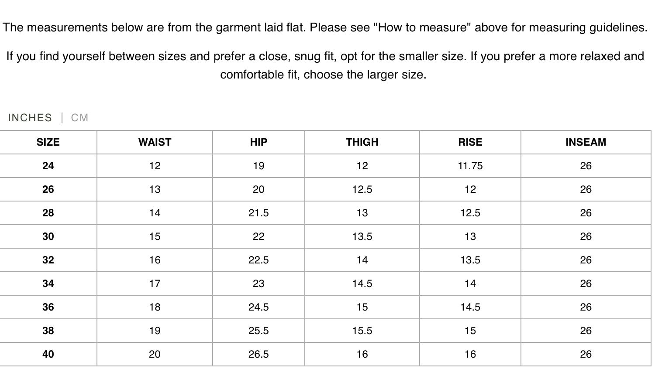The image size is (655, 369).
Task: Click the 11.75 rise value cell
Action: click(x=470, y=166)
